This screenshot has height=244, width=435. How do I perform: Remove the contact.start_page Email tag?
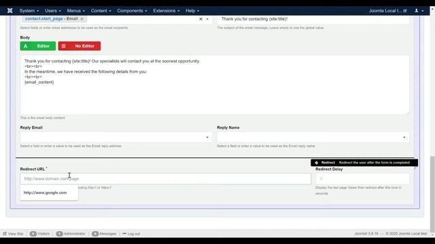click(x=82, y=19)
